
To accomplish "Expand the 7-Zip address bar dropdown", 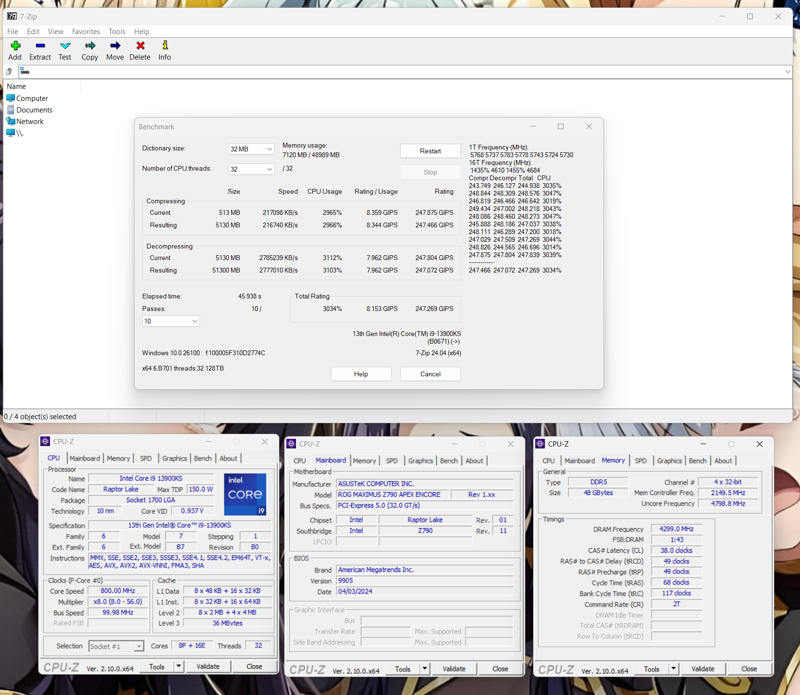I will click(x=787, y=72).
